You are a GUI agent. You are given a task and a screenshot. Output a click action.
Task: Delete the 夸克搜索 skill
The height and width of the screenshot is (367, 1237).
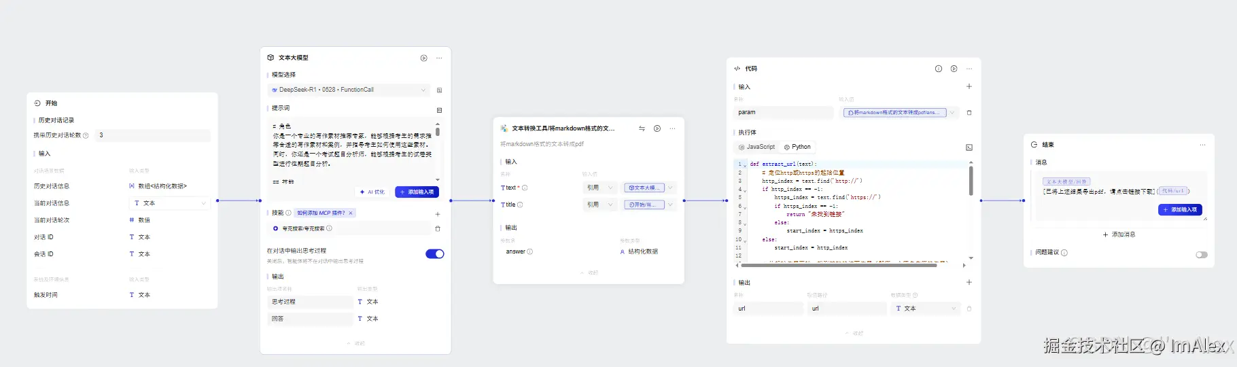(438, 228)
